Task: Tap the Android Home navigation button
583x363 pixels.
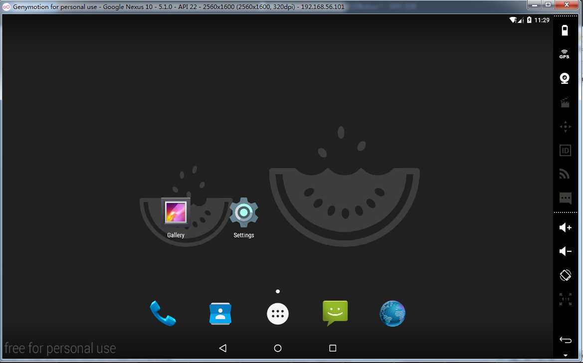Action: tap(278, 348)
